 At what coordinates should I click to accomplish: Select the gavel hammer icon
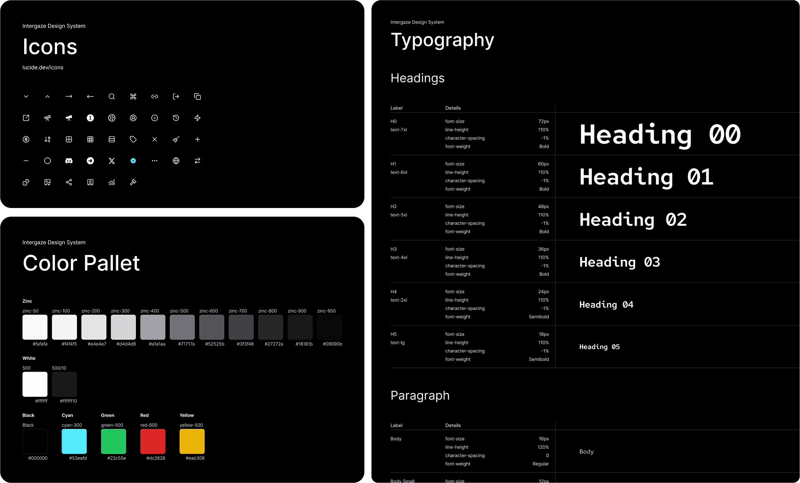tap(133, 182)
